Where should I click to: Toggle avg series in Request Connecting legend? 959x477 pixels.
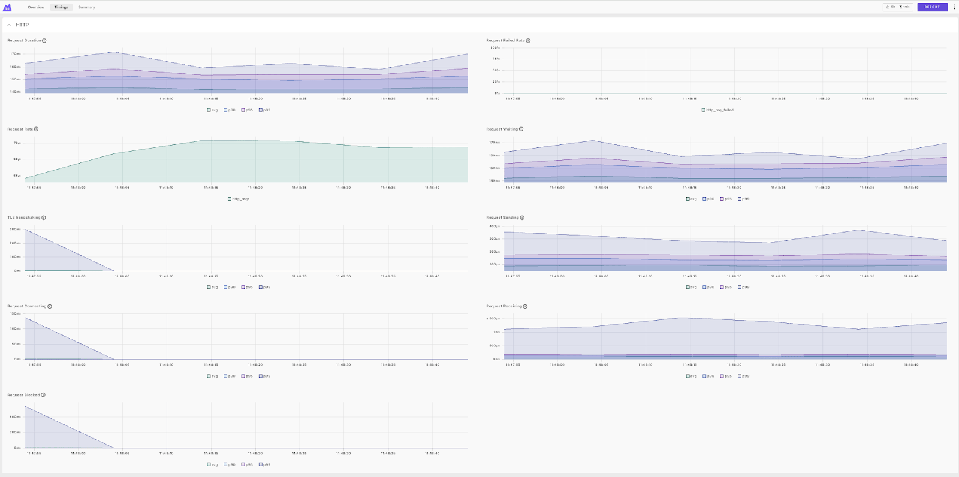coord(213,376)
